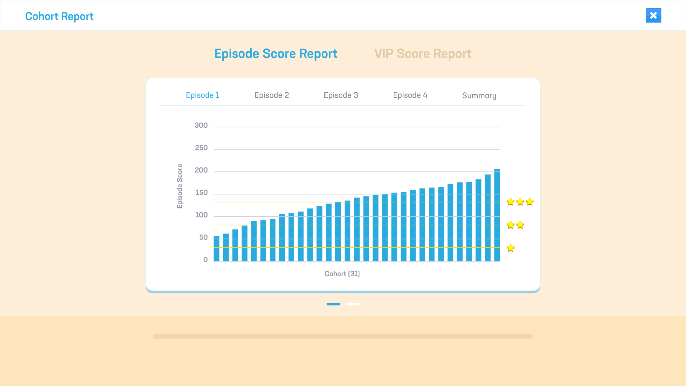686x386 pixels.
Task: Click the currently selected Episode 1 tab
Action: [x=203, y=95]
